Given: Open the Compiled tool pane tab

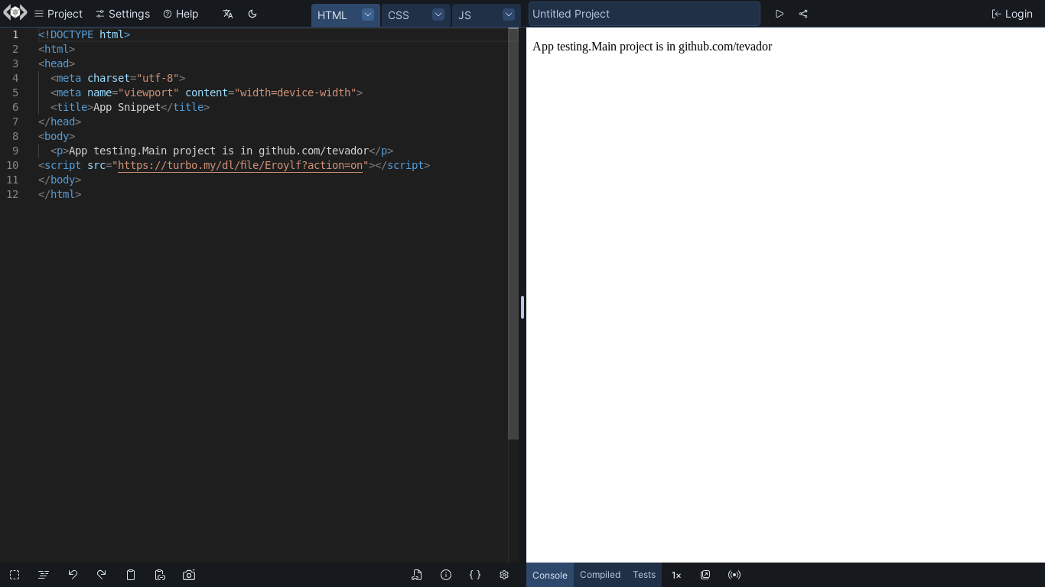Looking at the screenshot, I should point(600,575).
